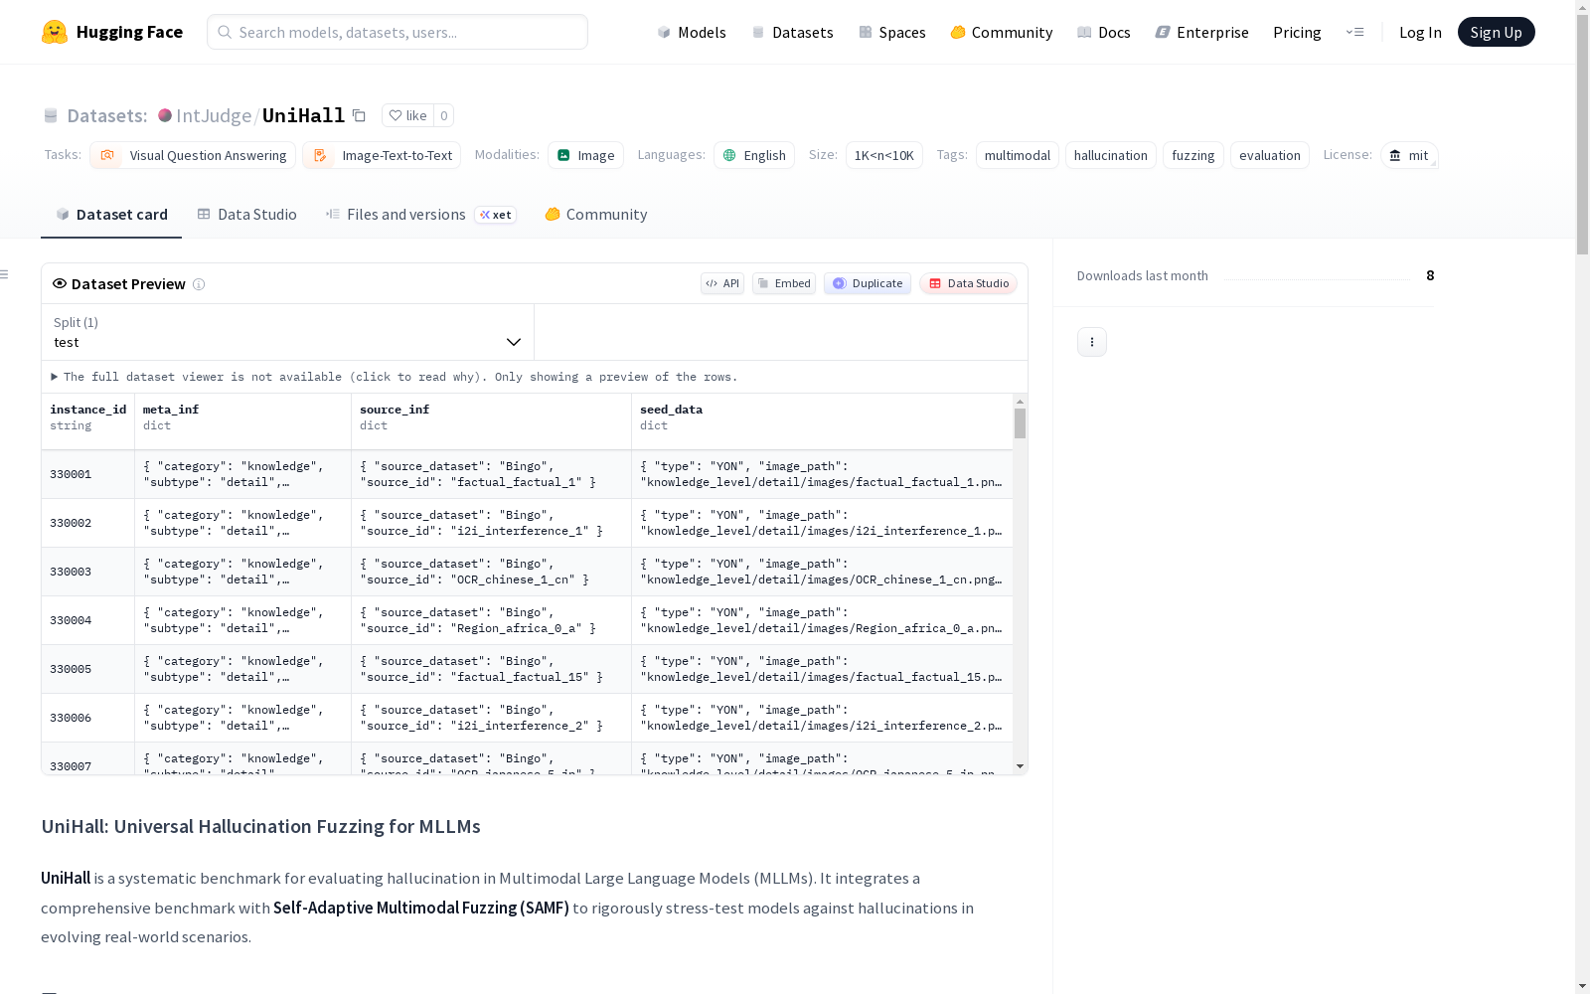The height and width of the screenshot is (994, 1590).
Task: Click the IntJudge avatar icon
Action: click(165, 115)
